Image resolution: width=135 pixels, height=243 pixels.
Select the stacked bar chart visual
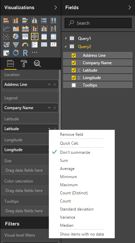click(x=6, y=20)
